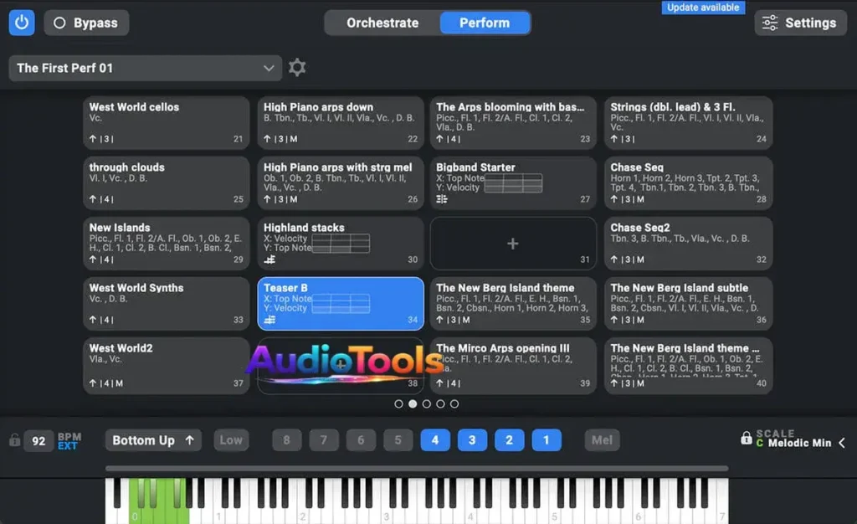Click the plus icon in empty slot 31
This screenshot has height=524, width=857.
513,244
